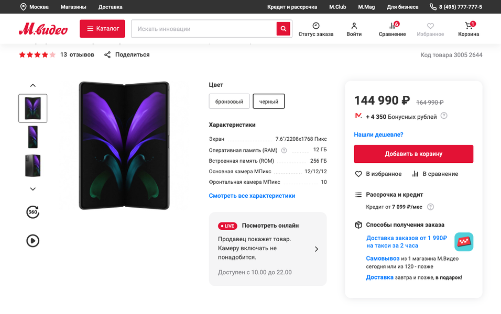The height and width of the screenshot is (314, 501).
Task: Open the shopping cart icon
Action: point(469,26)
